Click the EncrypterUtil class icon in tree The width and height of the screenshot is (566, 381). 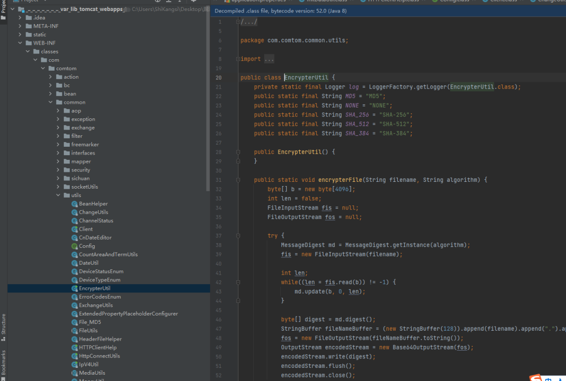(74, 288)
